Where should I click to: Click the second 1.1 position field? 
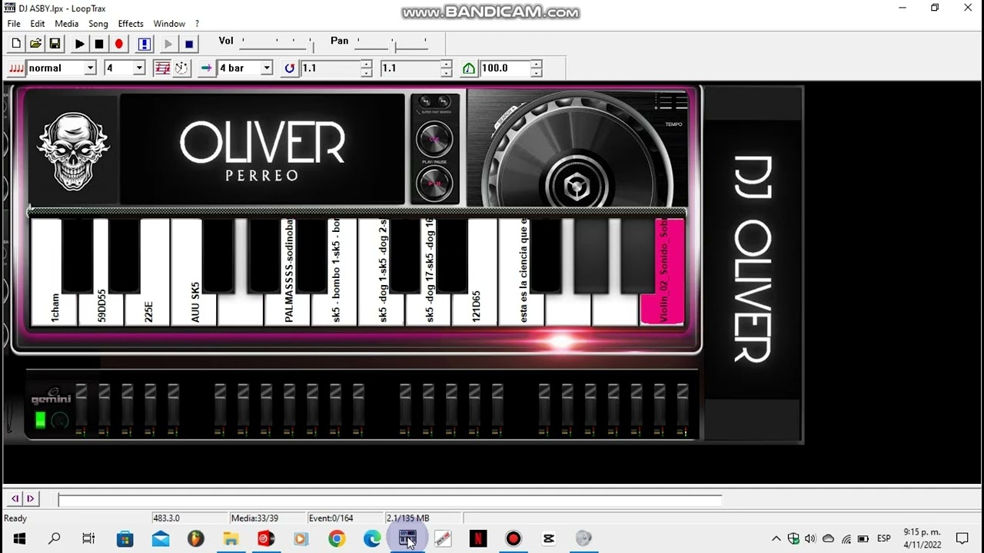(x=411, y=68)
